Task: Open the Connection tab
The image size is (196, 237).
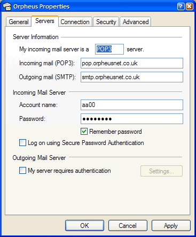Action: click(75, 22)
